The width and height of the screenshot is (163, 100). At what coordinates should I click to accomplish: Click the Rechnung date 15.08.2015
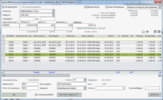[70, 58]
